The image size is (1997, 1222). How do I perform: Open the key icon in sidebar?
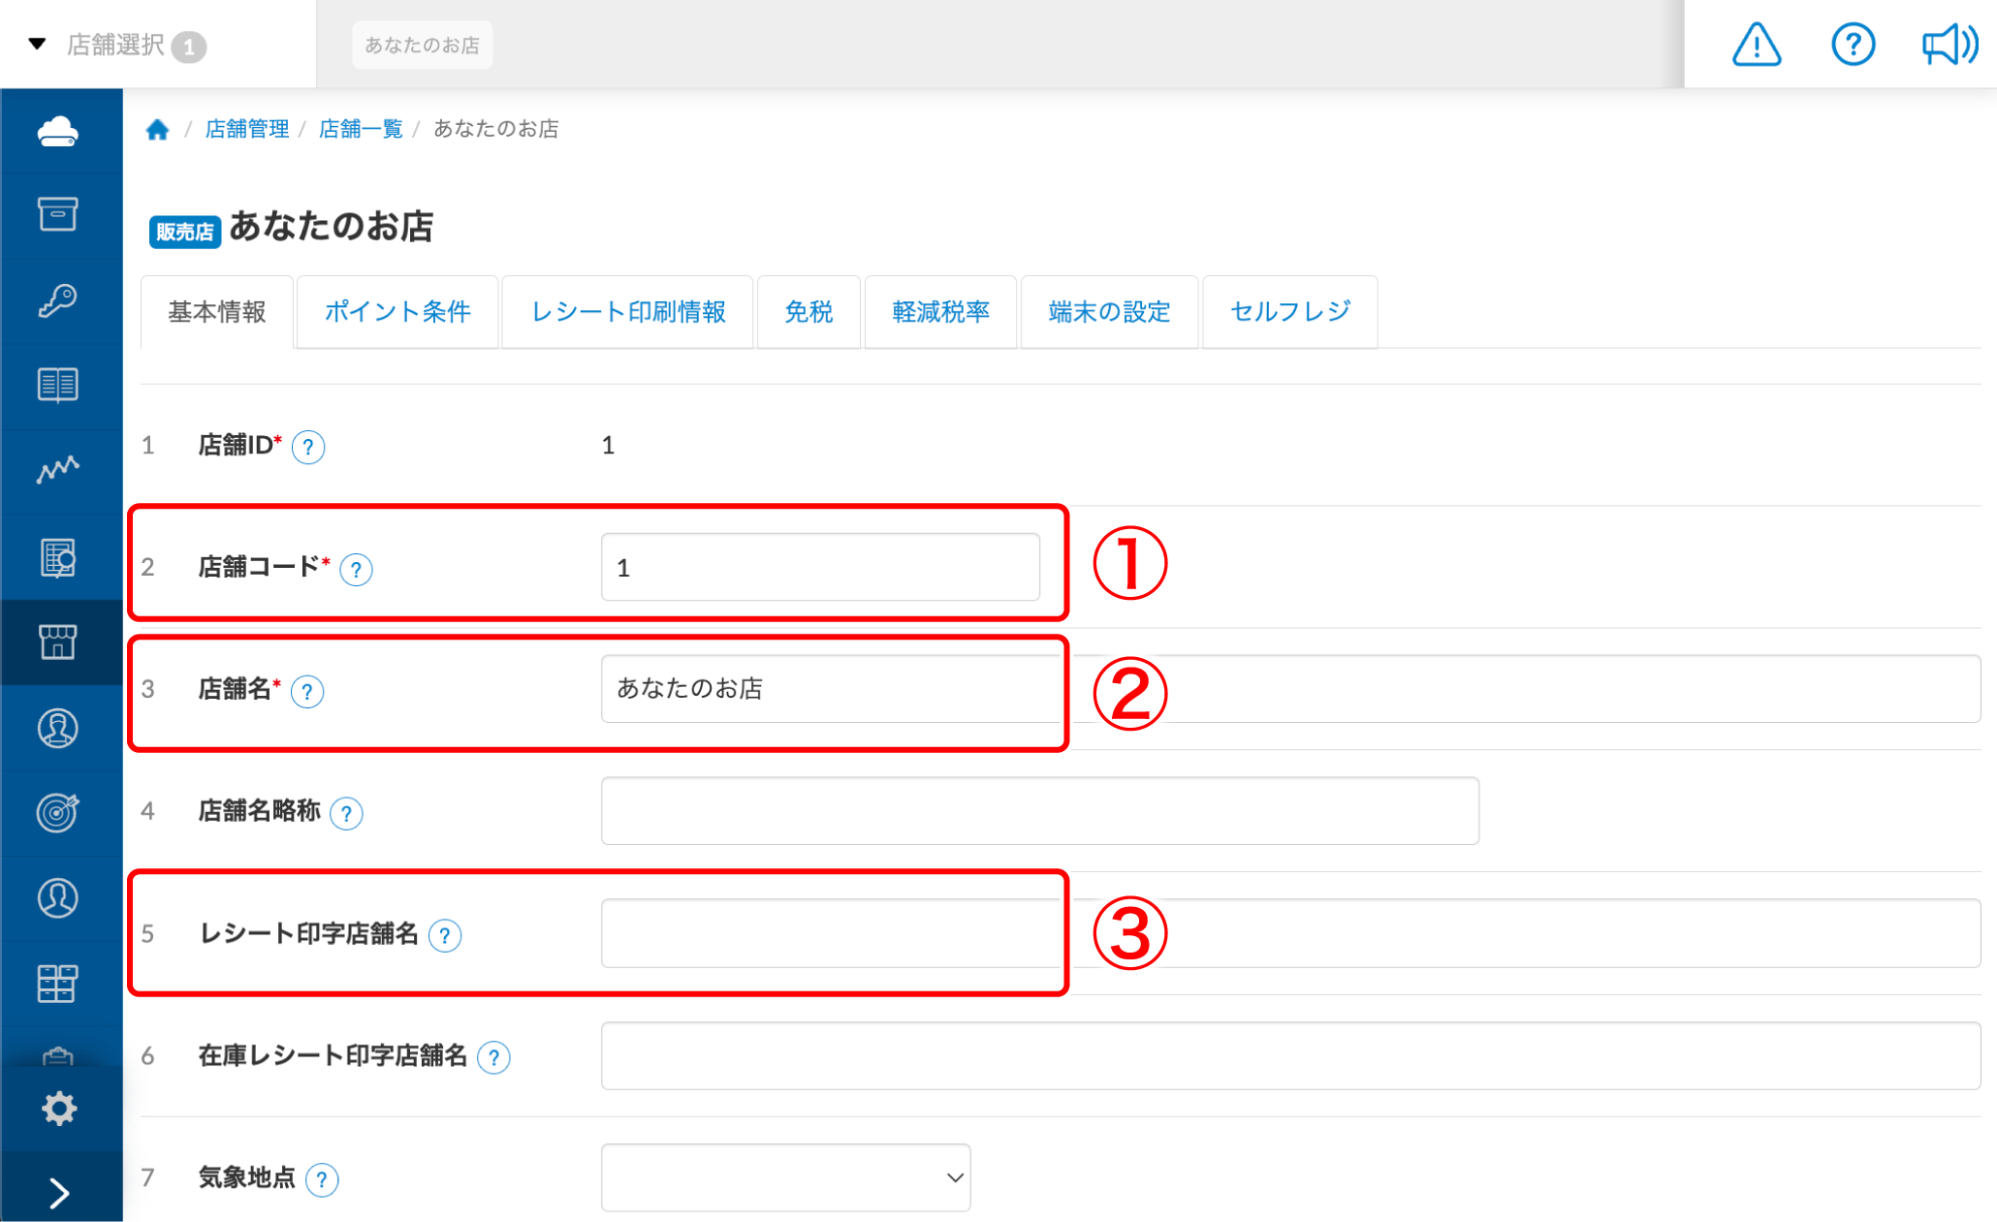[58, 300]
